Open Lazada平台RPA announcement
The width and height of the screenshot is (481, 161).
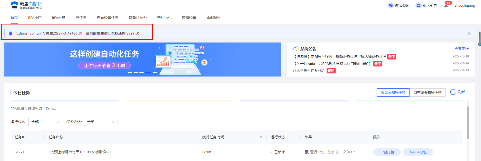click(x=333, y=64)
